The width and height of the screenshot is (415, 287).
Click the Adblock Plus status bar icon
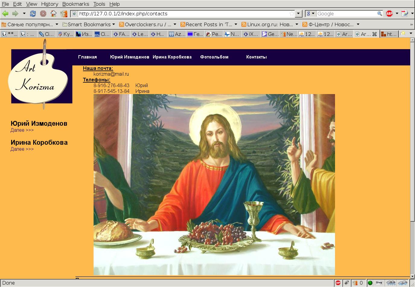click(338, 283)
